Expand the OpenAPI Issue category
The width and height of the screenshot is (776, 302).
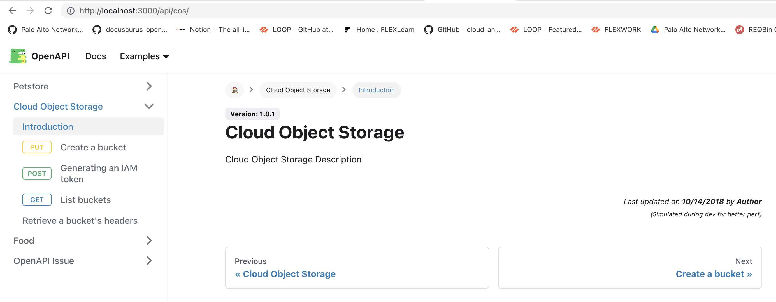point(149,261)
